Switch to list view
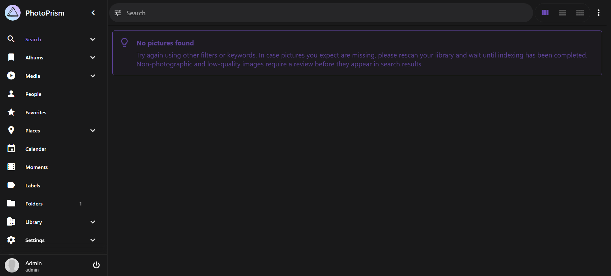Viewport: 611px width, 276px height. click(x=563, y=13)
